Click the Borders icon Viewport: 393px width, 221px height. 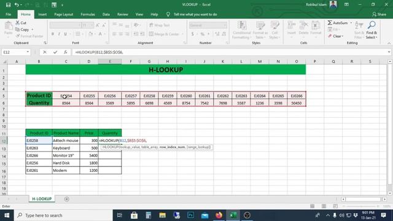coord(78,34)
